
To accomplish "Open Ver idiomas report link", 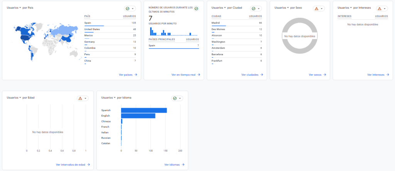I will (174, 164).
